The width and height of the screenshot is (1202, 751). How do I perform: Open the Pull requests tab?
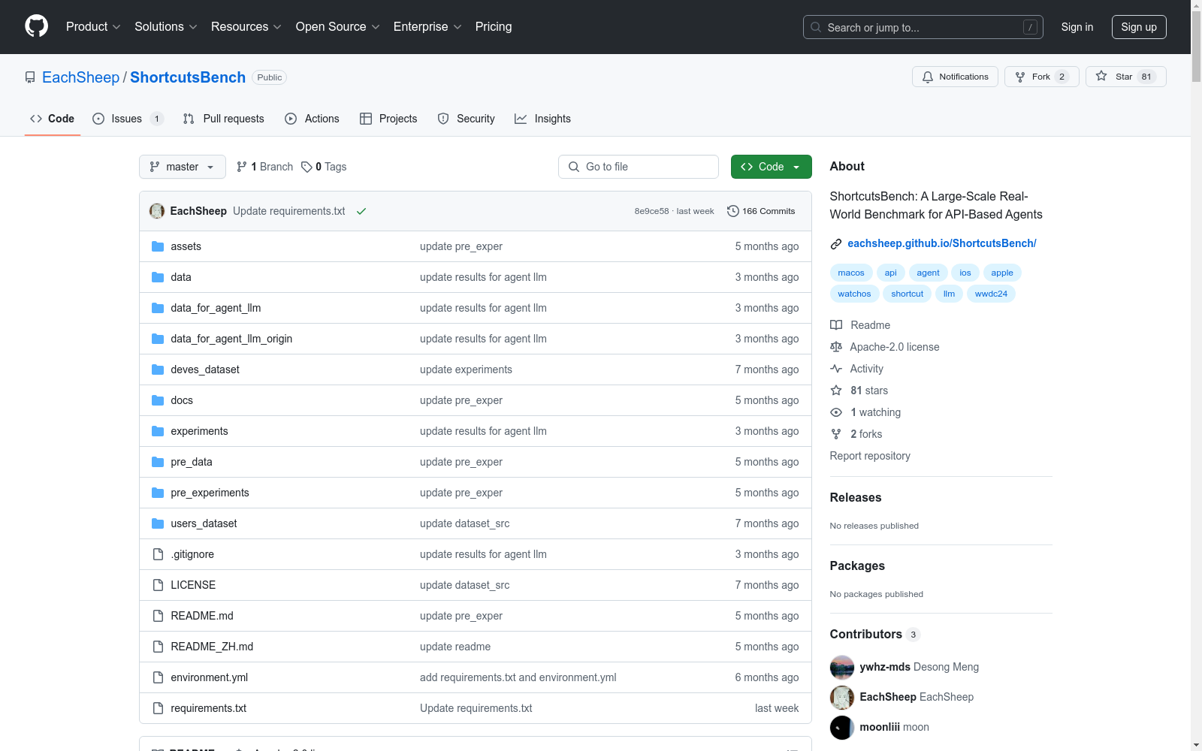tap(224, 119)
